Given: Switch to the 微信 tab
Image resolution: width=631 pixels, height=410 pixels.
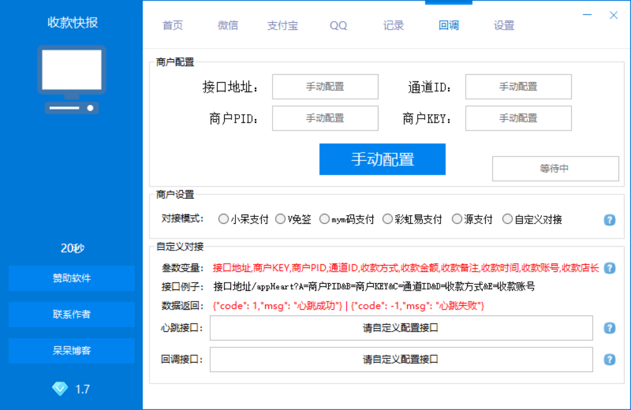Looking at the screenshot, I should point(228,26).
